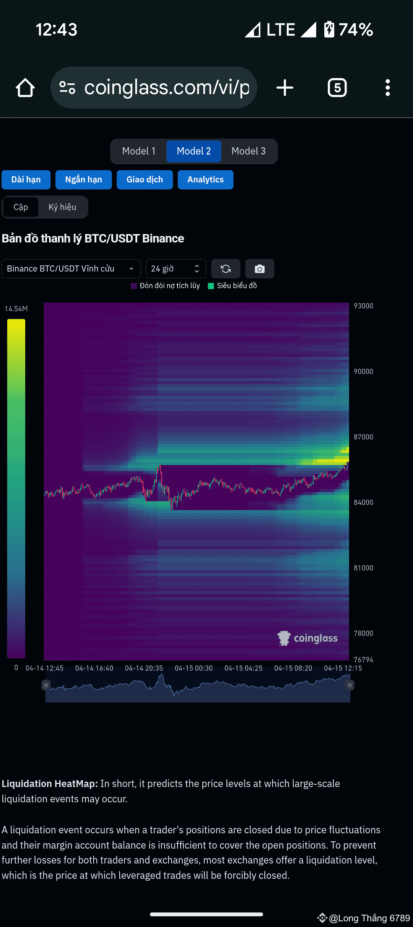Tap the browser home icon

[x=25, y=88]
